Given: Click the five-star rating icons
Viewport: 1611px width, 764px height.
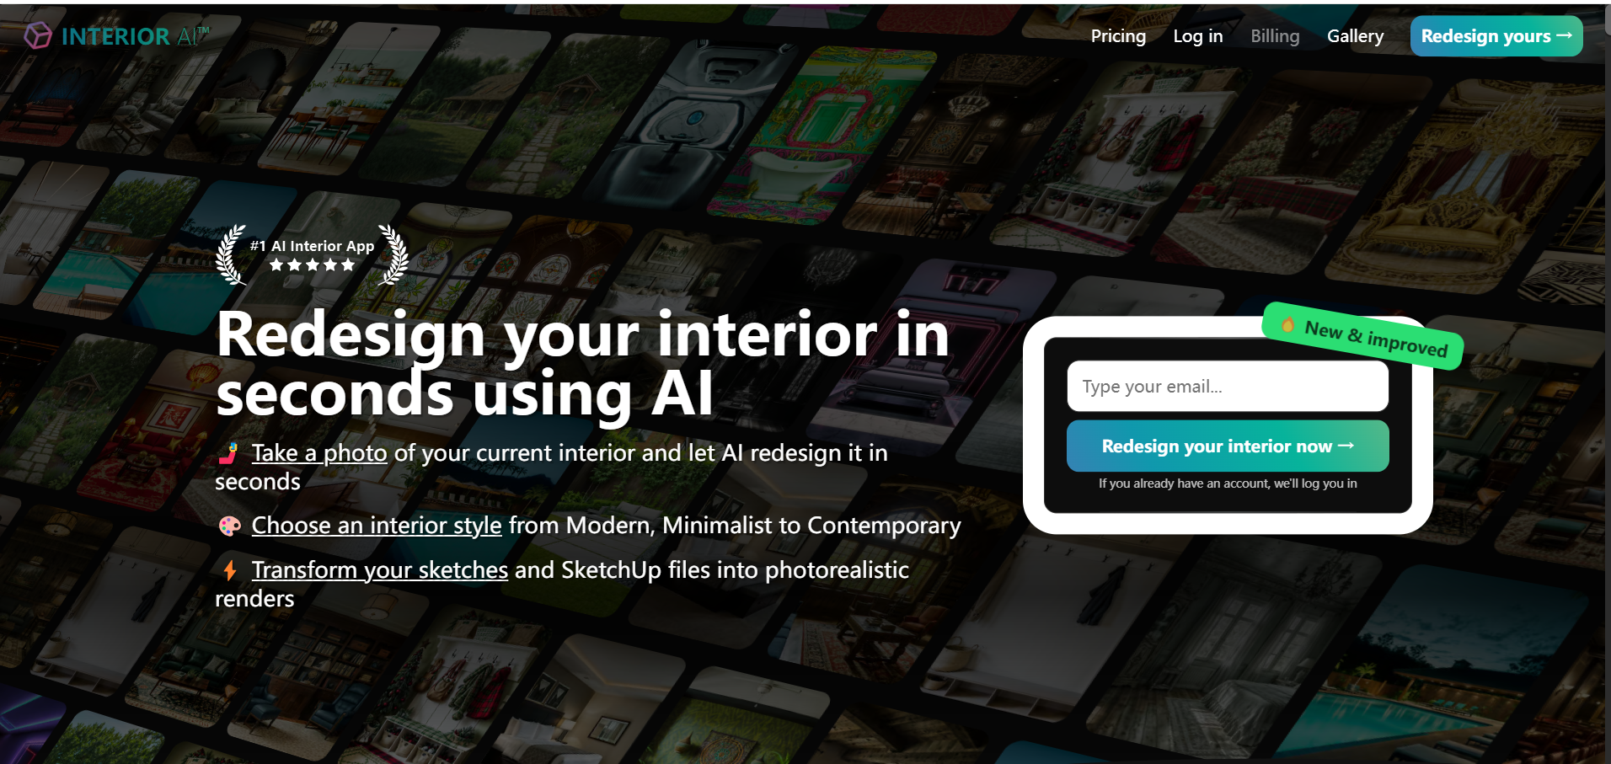Looking at the screenshot, I should click(312, 265).
